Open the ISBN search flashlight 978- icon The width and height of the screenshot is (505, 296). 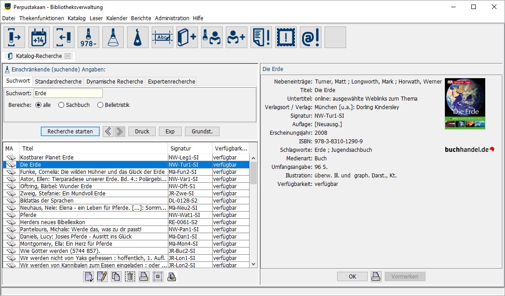[x=88, y=37]
